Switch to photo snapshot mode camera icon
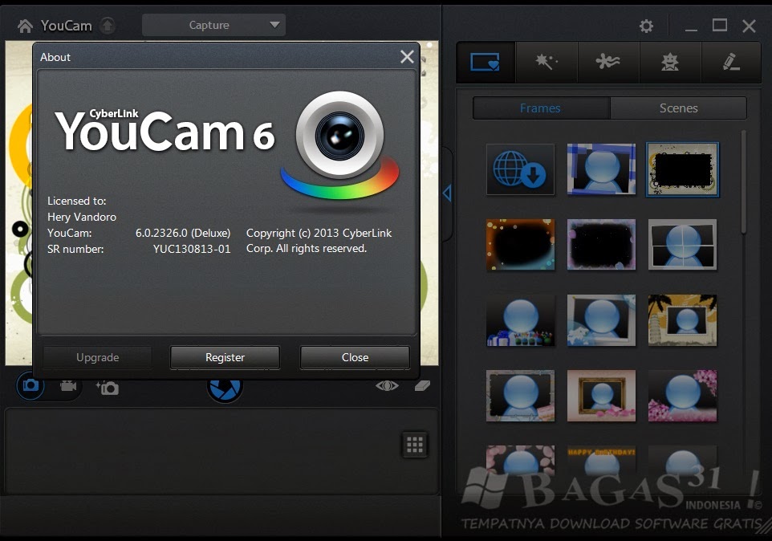 pos(30,385)
